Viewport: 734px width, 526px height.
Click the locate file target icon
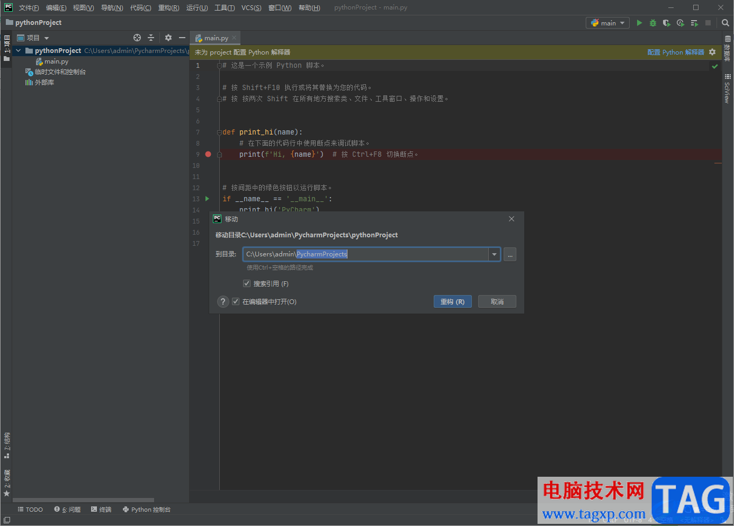coord(137,38)
